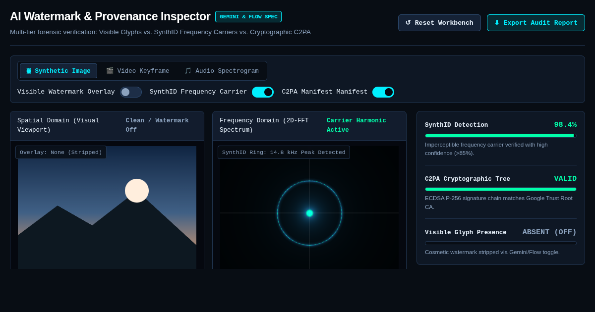
Task: Click the FFT spectrum ring visualization
Action: pos(309,213)
